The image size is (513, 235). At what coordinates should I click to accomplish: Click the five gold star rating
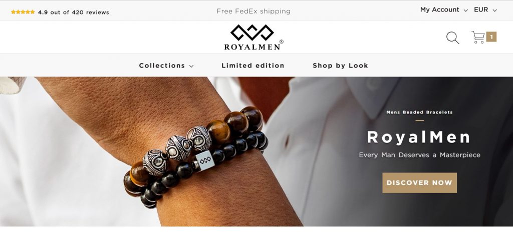pyautogui.click(x=23, y=12)
